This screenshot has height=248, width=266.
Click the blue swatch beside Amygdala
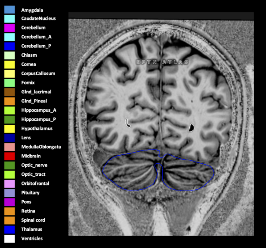click(x=9, y=10)
